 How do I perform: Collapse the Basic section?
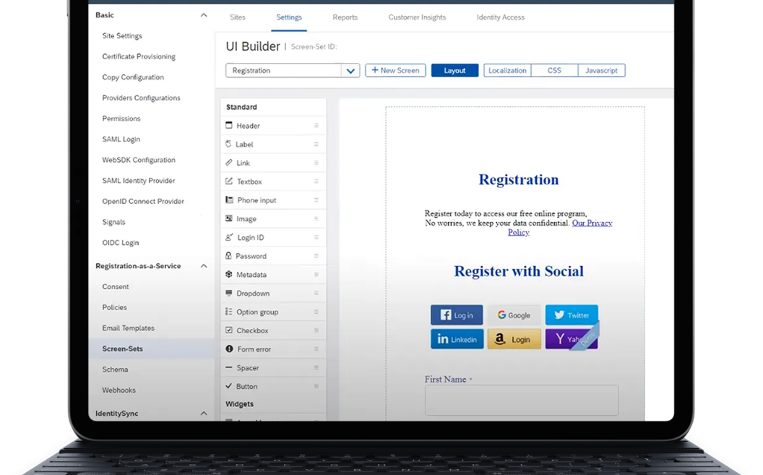pos(204,15)
